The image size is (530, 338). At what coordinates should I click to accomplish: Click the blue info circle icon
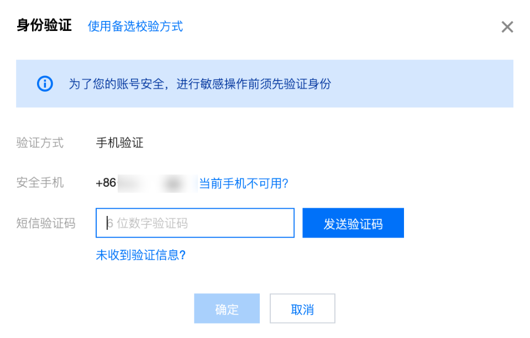[45, 84]
